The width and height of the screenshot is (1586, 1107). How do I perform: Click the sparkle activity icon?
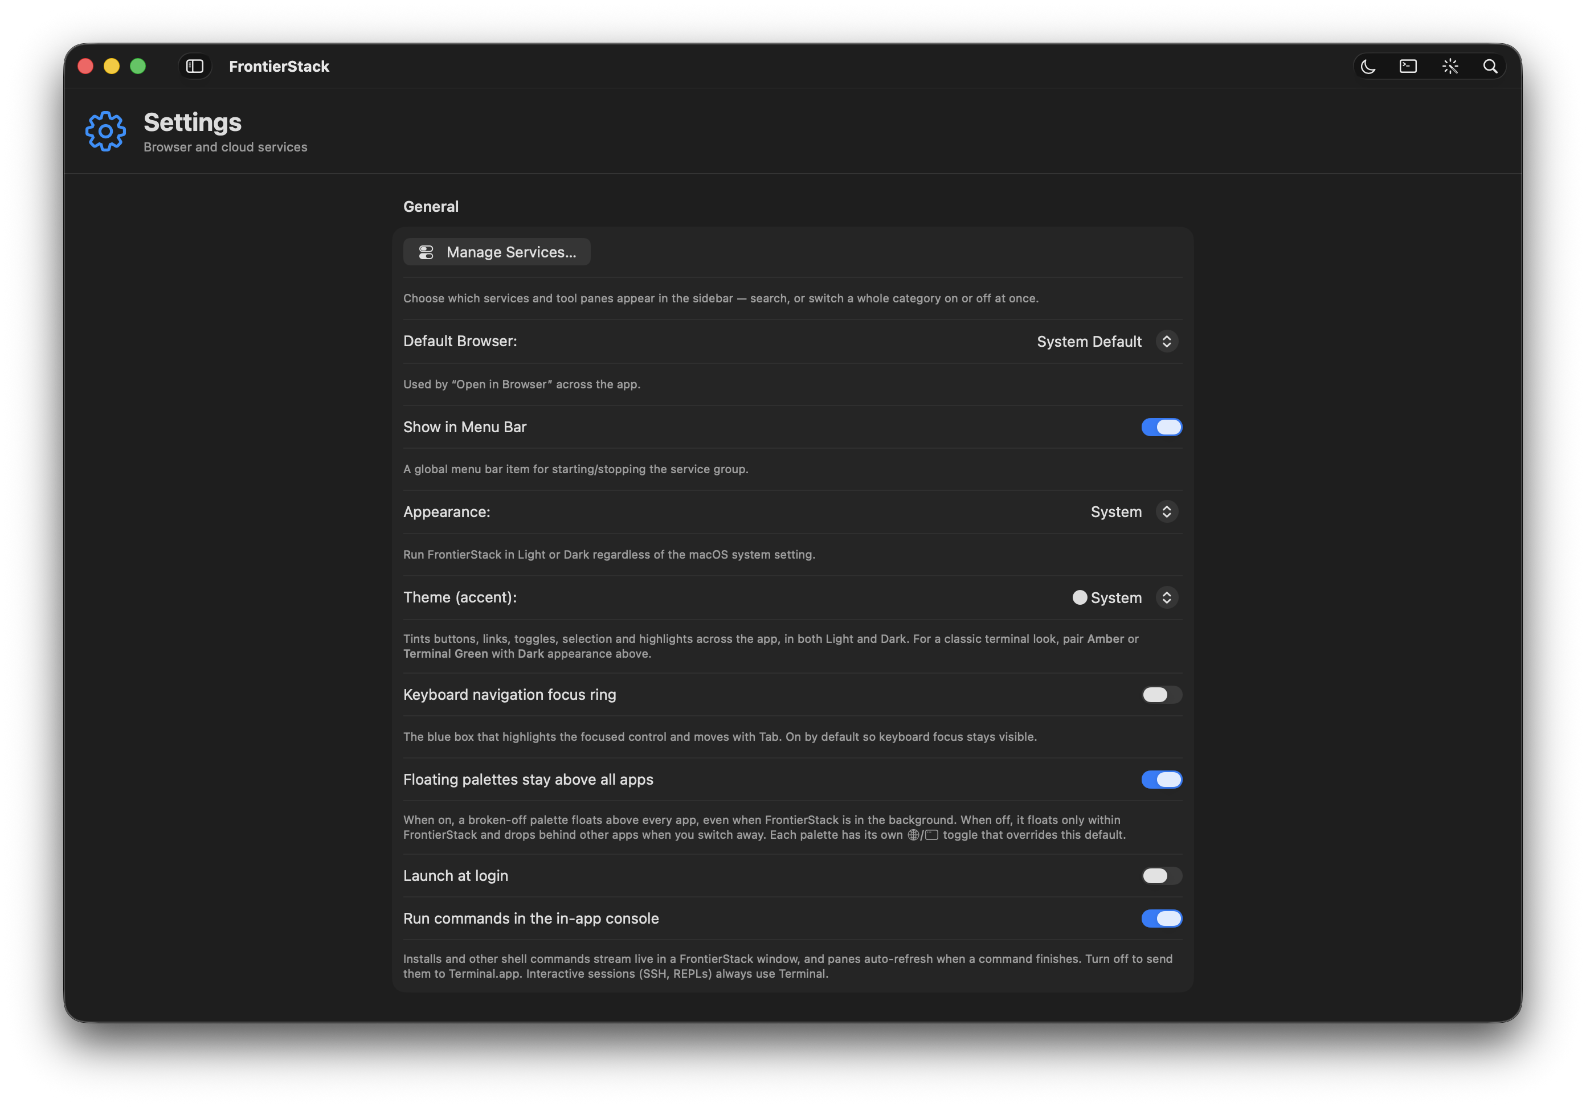click(x=1450, y=66)
